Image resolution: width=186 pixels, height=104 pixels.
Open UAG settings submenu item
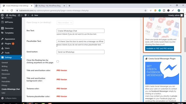(x=3, y=93)
